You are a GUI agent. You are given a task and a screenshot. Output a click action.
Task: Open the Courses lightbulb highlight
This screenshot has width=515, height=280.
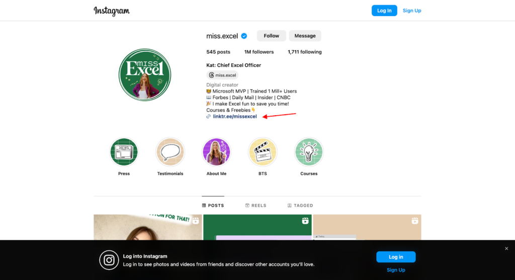coord(309,152)
